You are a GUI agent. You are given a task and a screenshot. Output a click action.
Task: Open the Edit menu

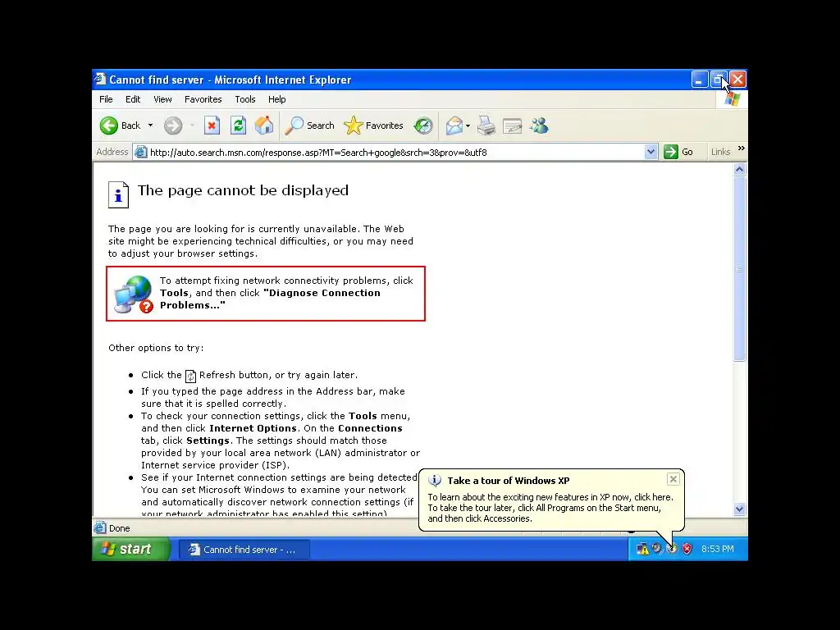point(133,99)
